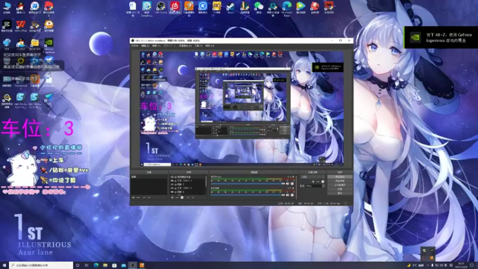The height and width of the screenshot is (269, 478).
Task: Open Microsoft Edge desktop shortcut
Action: point(287,7)
